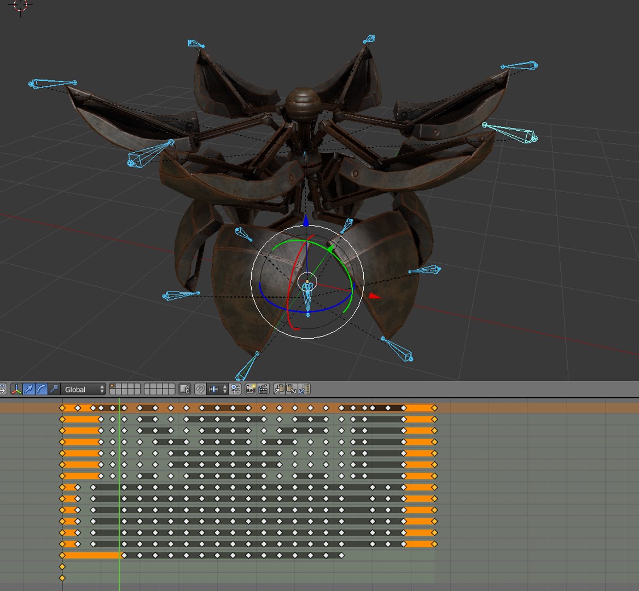Select the bottom-most bone below the shell
639x591 pixels.
[247, 367]
